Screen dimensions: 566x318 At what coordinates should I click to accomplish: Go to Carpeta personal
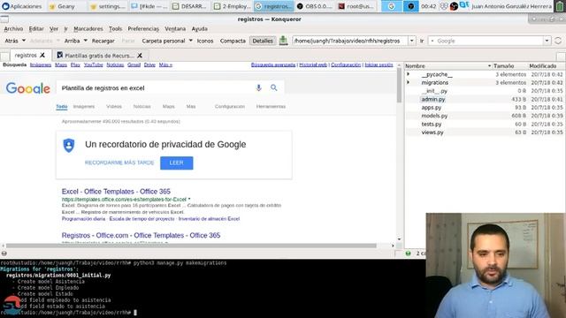point(163,42)
